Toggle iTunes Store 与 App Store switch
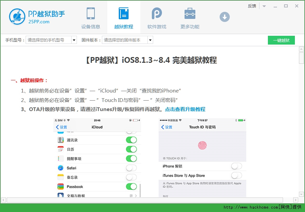Screen dimensions: 305x212 coord(237,176)
